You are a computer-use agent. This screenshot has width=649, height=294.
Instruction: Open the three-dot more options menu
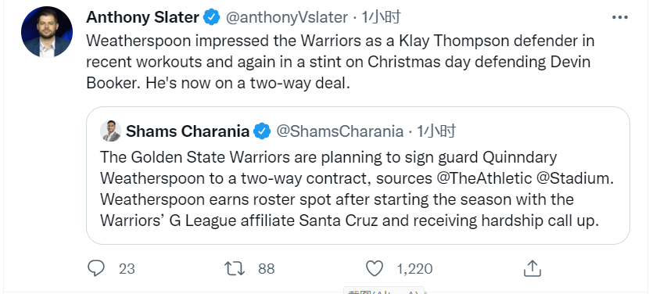(619, 17)
